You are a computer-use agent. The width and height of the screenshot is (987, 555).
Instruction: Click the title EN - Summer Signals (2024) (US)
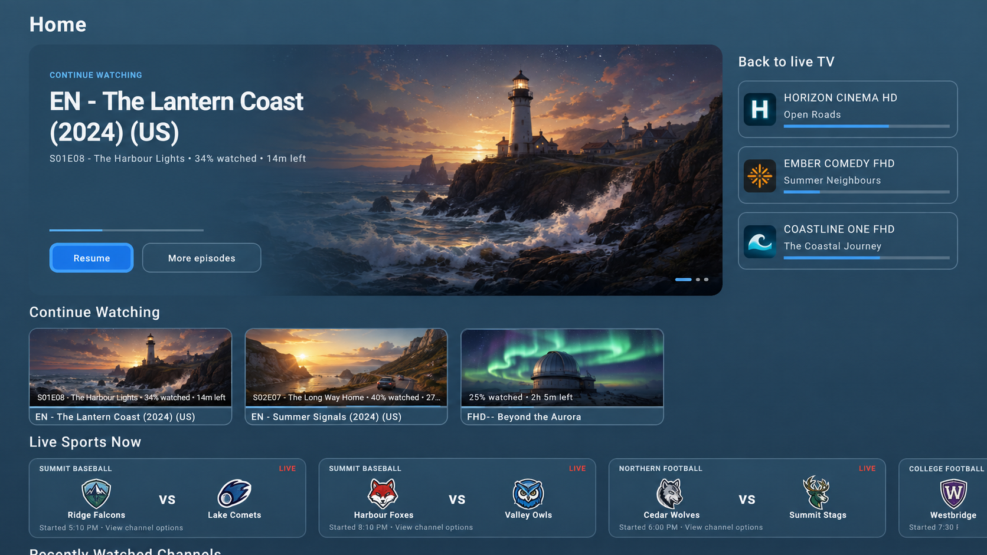pyautogui.click(x=326, y=417)
